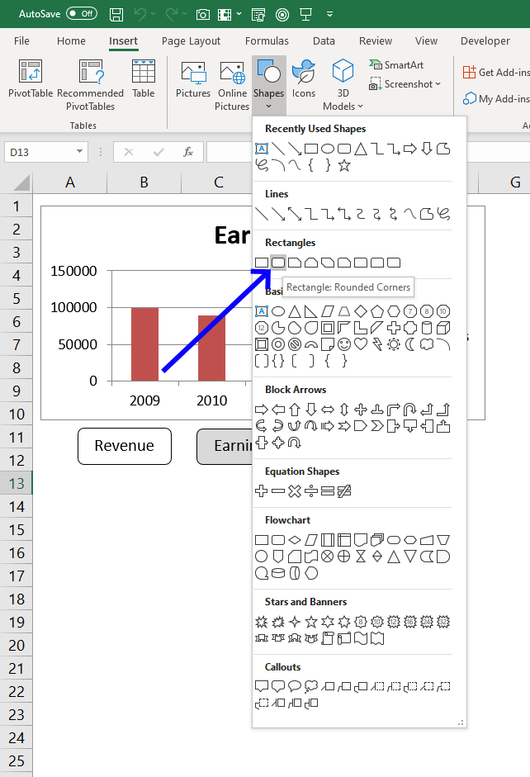Pick the diamond shape in Basic Shapes
Screen dimensions: 530x777
[361, 311]
